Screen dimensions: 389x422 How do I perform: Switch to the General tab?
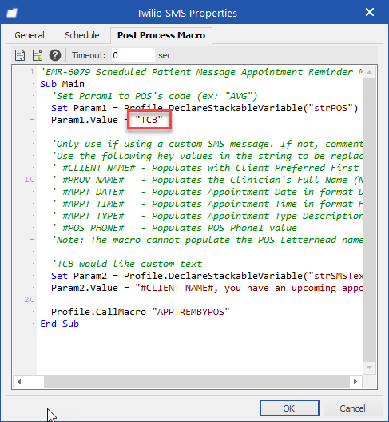coord(30,35)
